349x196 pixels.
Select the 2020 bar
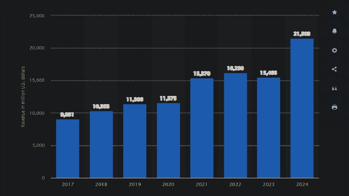coord(168,141)
